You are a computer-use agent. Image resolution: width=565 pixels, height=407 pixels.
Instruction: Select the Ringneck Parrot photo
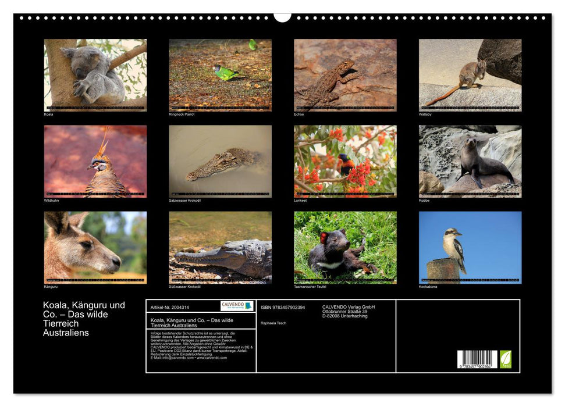pos(220,74)
